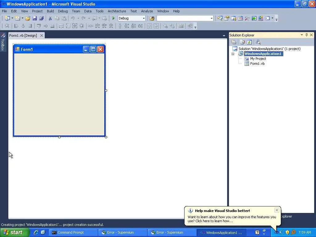
Task: Open the Standard toolbar options arrow
Action: (x=276, y=19)
